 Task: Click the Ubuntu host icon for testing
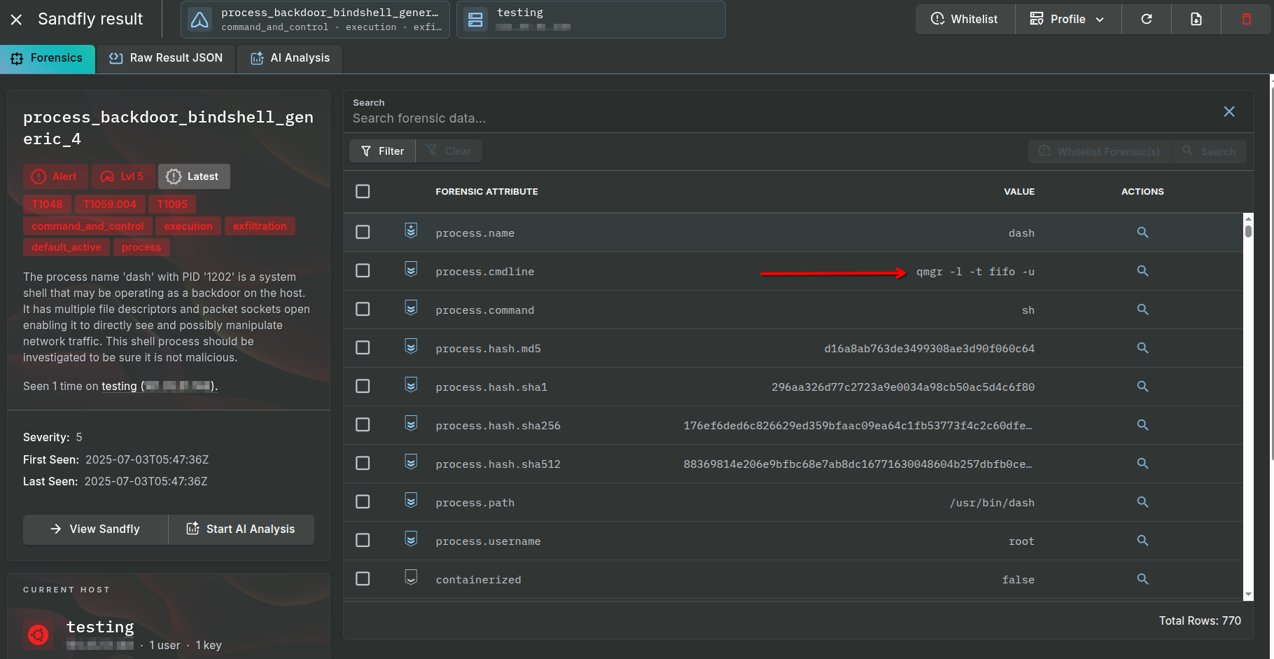click(38, 635)
